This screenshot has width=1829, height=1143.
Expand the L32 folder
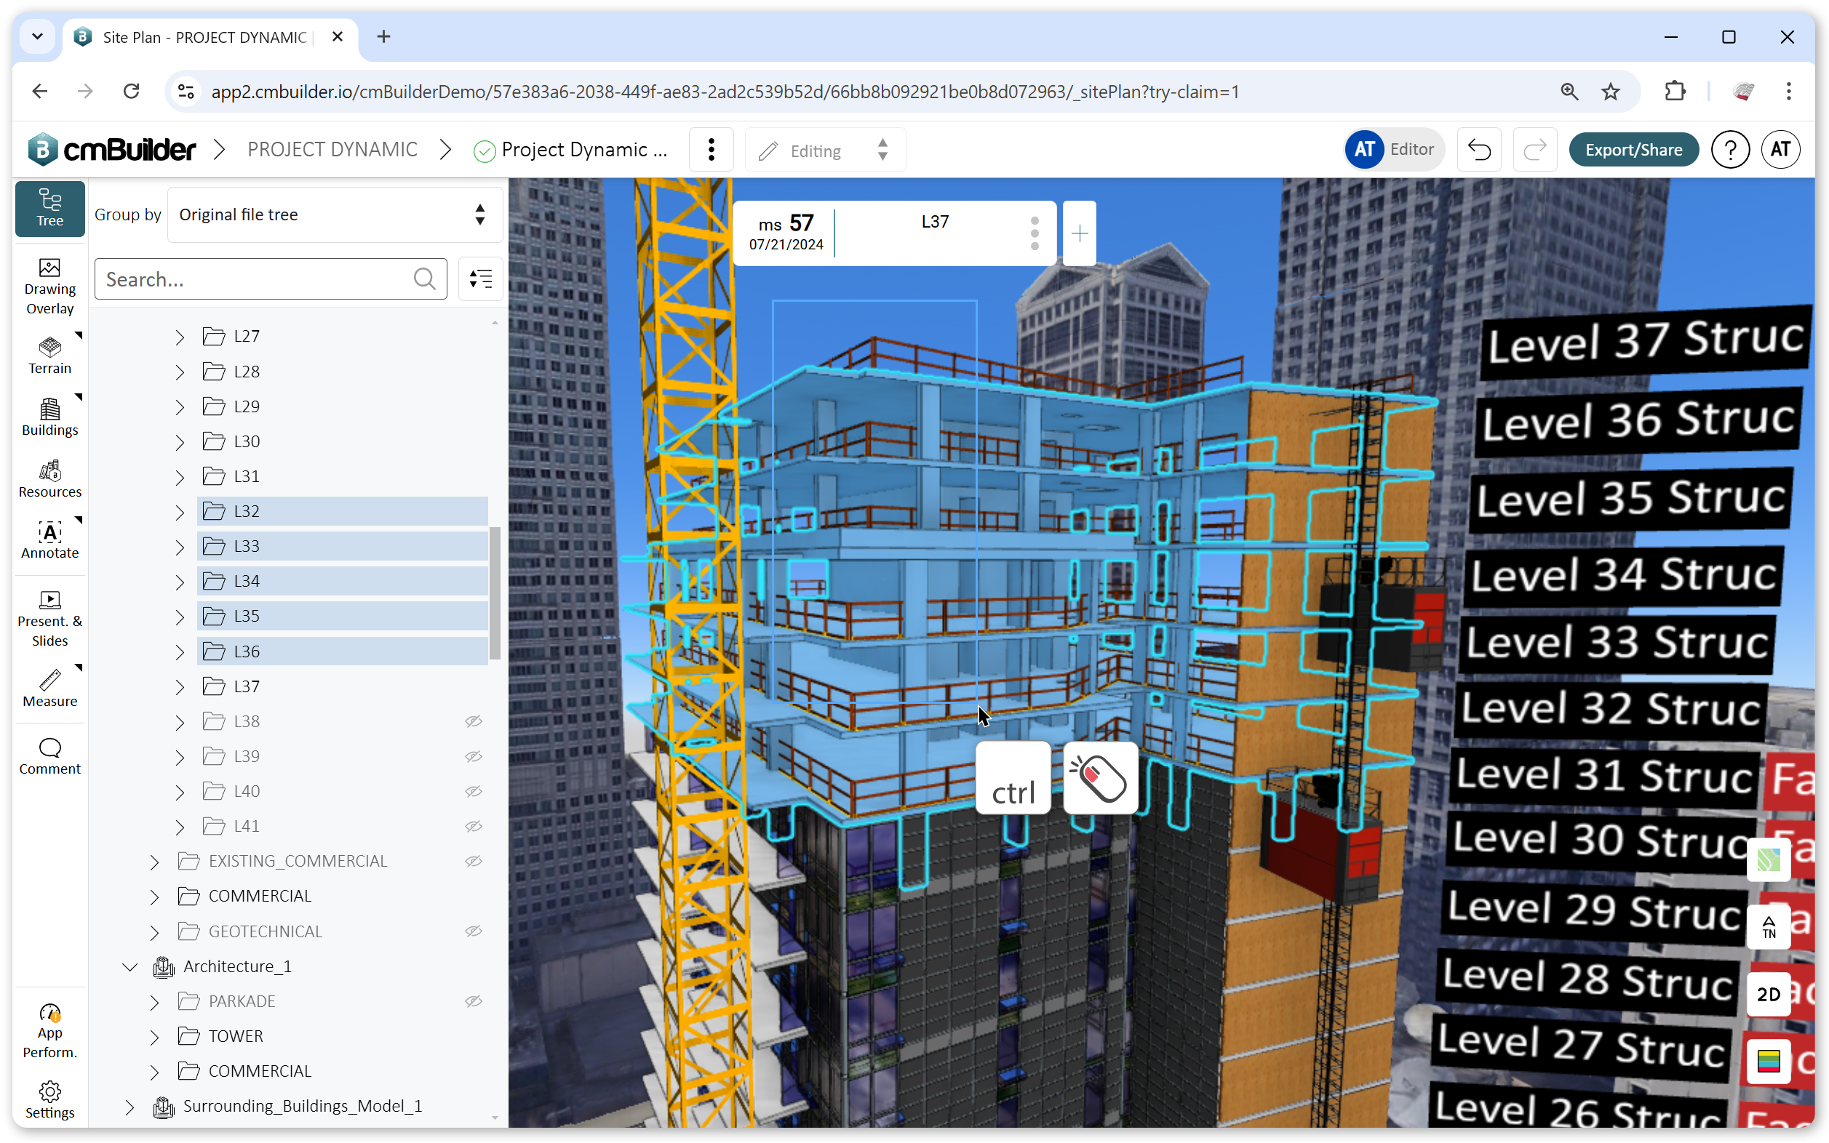179,512
